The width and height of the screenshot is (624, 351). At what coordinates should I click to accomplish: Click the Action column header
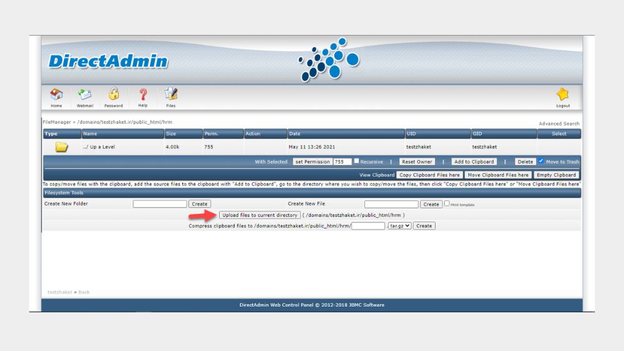pos(253,134)
